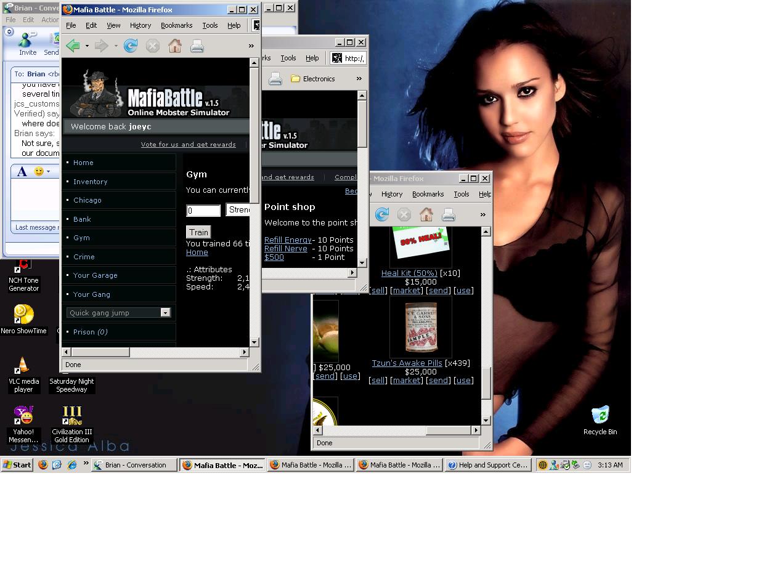
Task: Open Tools menu in middle Firefox window
Action: (288, 58)
